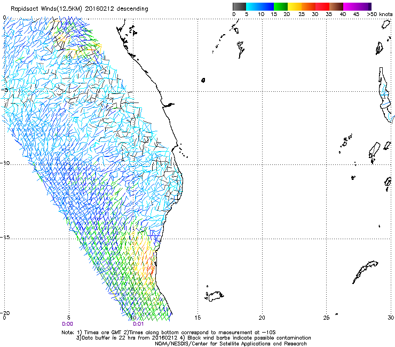Click the blue 5–15 knots legend gradient

pos(260,6)
